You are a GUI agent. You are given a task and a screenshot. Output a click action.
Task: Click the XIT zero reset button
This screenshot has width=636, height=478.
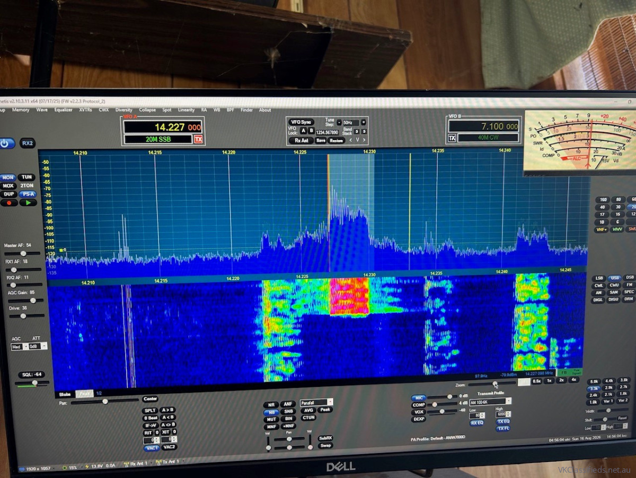tap(174, 431)
